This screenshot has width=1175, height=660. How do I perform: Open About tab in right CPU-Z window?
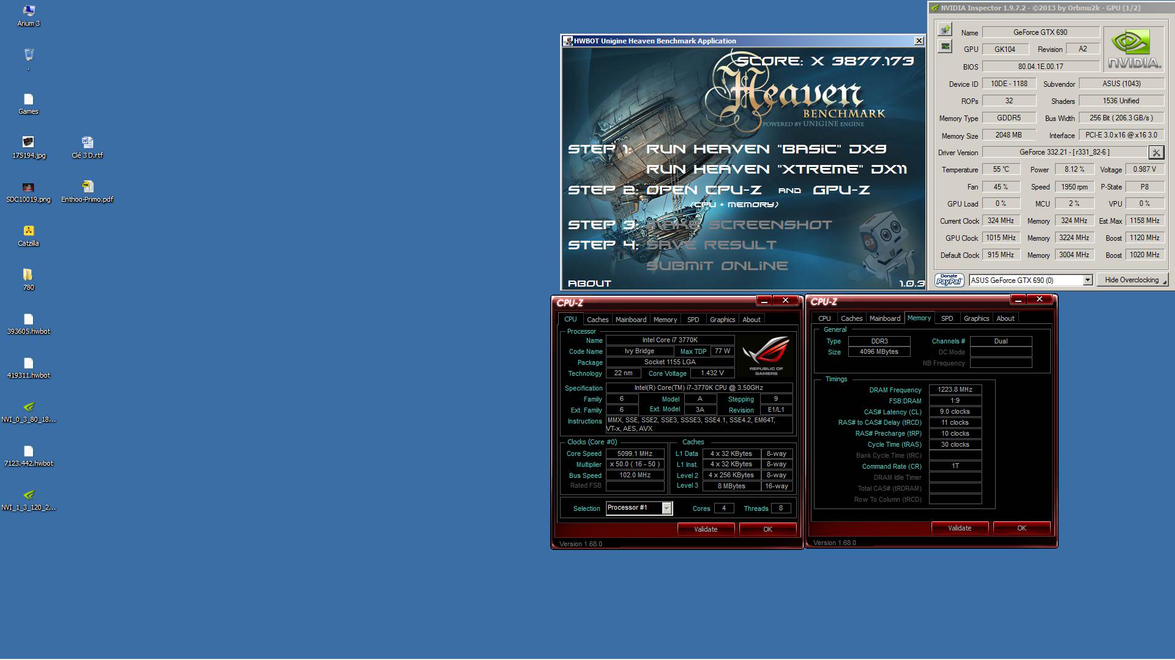click(1005, 318)
